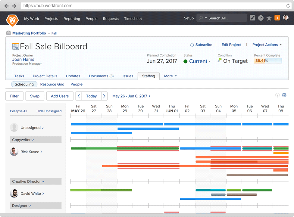Click the Unassigned avatar placeholder
This screenshot has width=294, height=217.
[x=14, y=128]
